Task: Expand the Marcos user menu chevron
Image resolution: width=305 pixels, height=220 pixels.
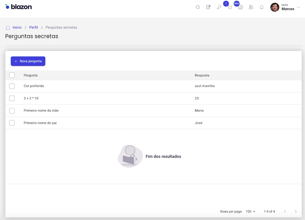Action: 298,7
